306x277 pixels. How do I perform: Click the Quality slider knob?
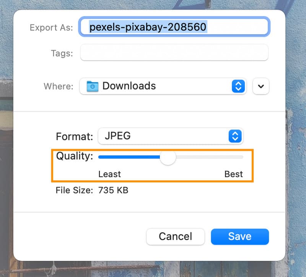(x=168, y=157)
